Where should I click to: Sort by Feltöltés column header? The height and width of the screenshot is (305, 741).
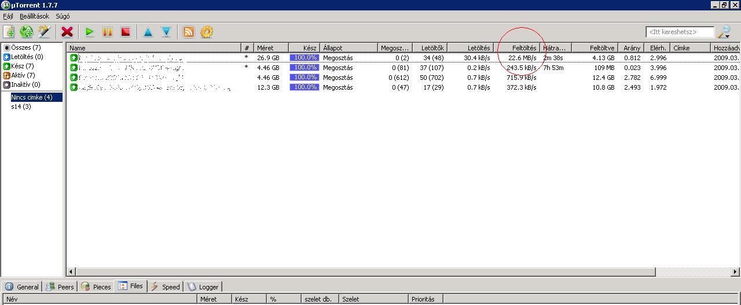click(x=517, y=47)
